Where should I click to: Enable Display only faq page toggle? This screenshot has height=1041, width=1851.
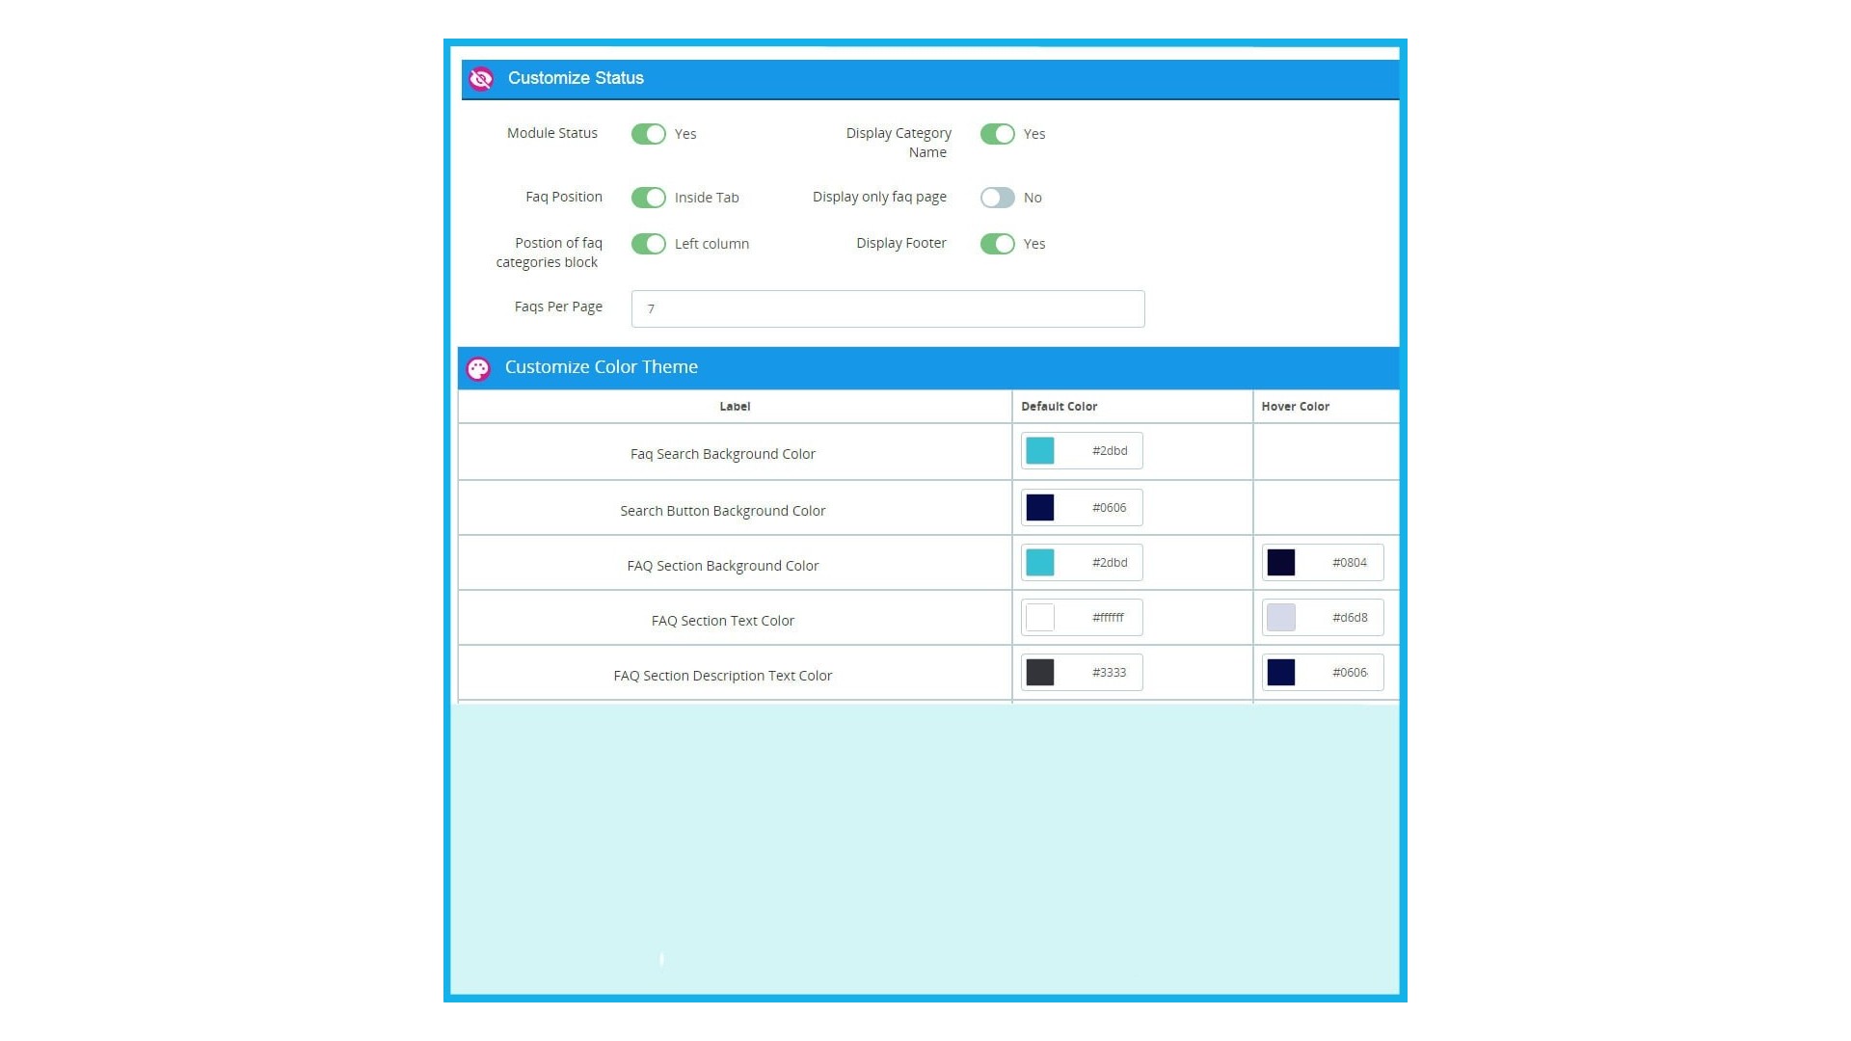[997, 198]
